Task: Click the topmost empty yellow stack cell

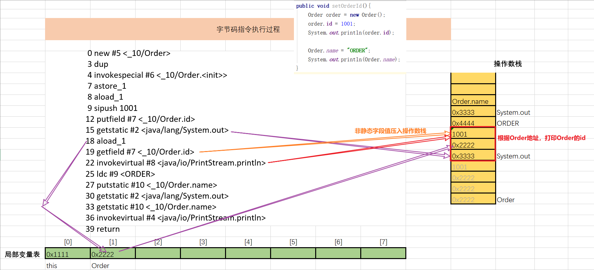Action: 473,78
